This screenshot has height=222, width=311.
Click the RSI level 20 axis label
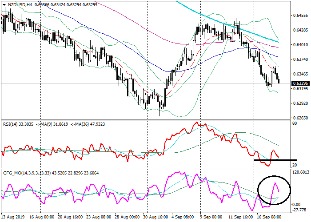tap(294, 165)
